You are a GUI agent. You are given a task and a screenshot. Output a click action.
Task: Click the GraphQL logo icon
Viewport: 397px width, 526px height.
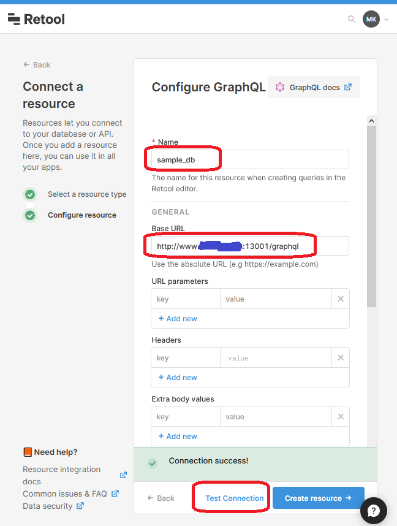(x=280, y=87)
